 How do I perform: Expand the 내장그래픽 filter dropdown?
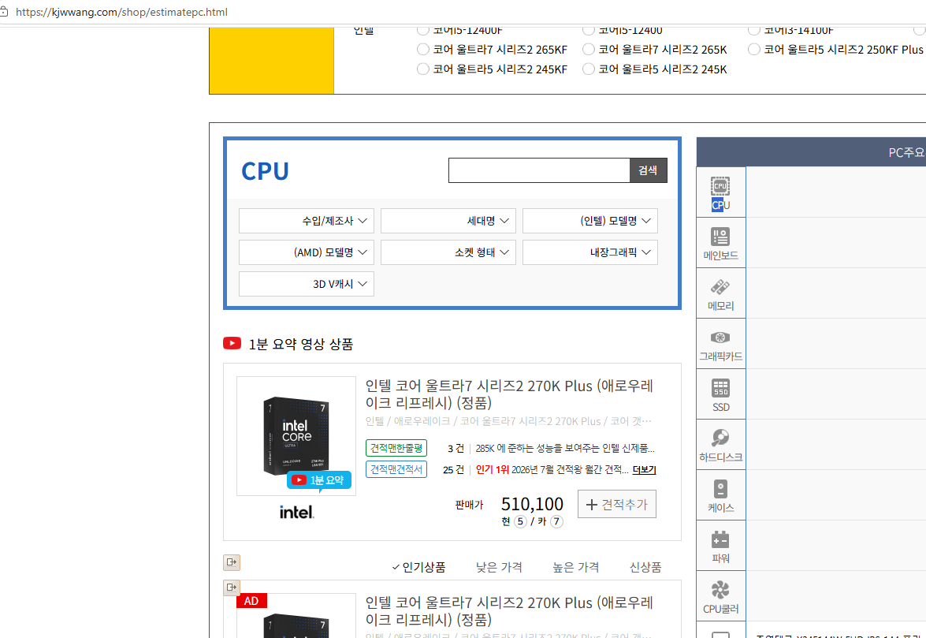pos(590,252)
